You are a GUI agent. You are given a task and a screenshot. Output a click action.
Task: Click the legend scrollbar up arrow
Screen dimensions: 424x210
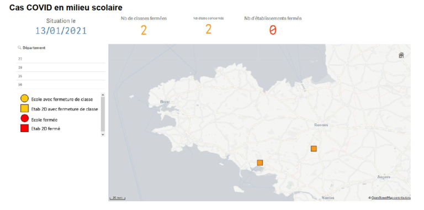pyautogui.click(x=103, y=95)
